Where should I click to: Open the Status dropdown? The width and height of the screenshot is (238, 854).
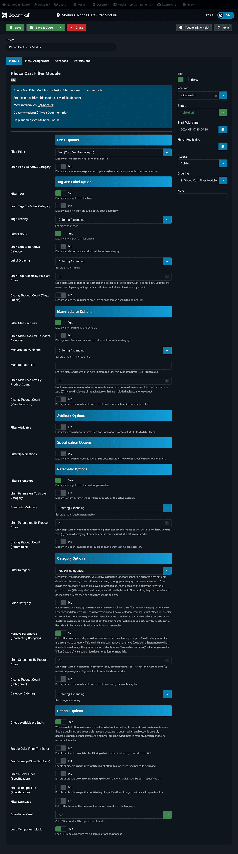pyautogui.click(x=223, y=113)
